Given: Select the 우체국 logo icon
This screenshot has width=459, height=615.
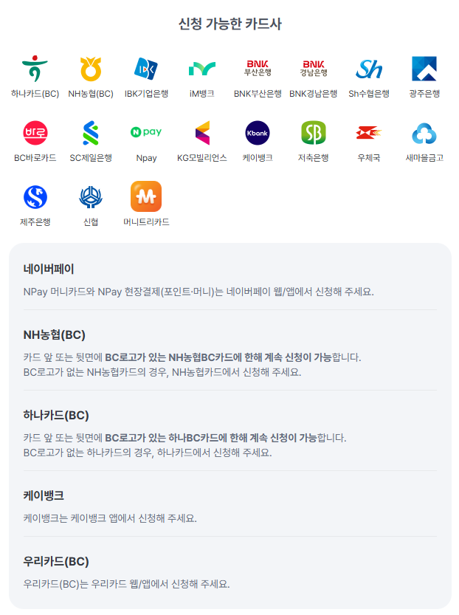Looking at the screenshot, I should coord(369,133).
